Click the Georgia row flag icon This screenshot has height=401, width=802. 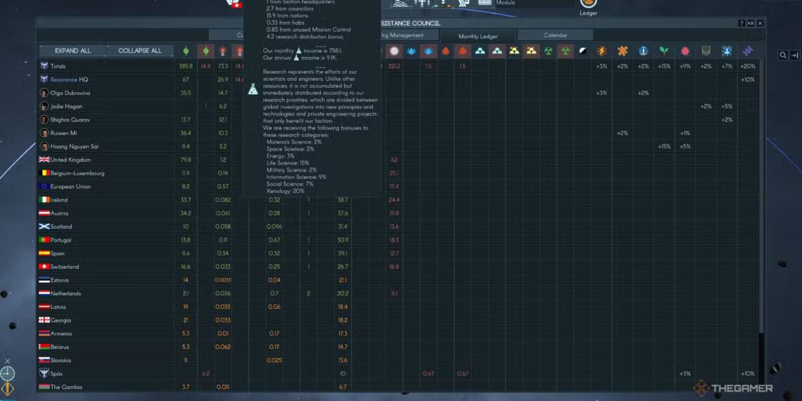pyautogui.click(x=44, y=320)
